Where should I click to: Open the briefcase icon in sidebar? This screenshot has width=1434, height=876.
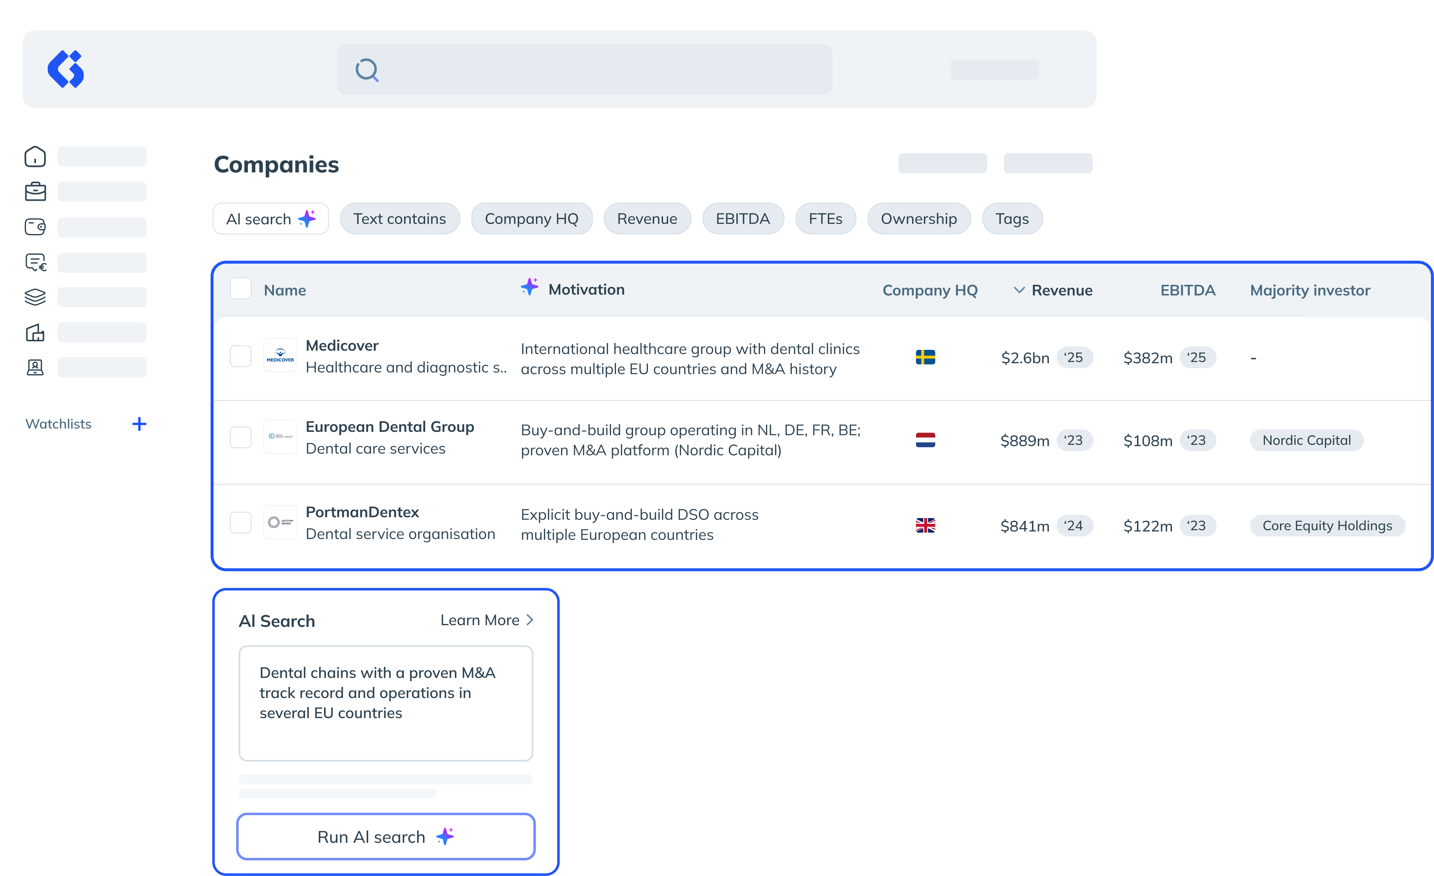35,191
